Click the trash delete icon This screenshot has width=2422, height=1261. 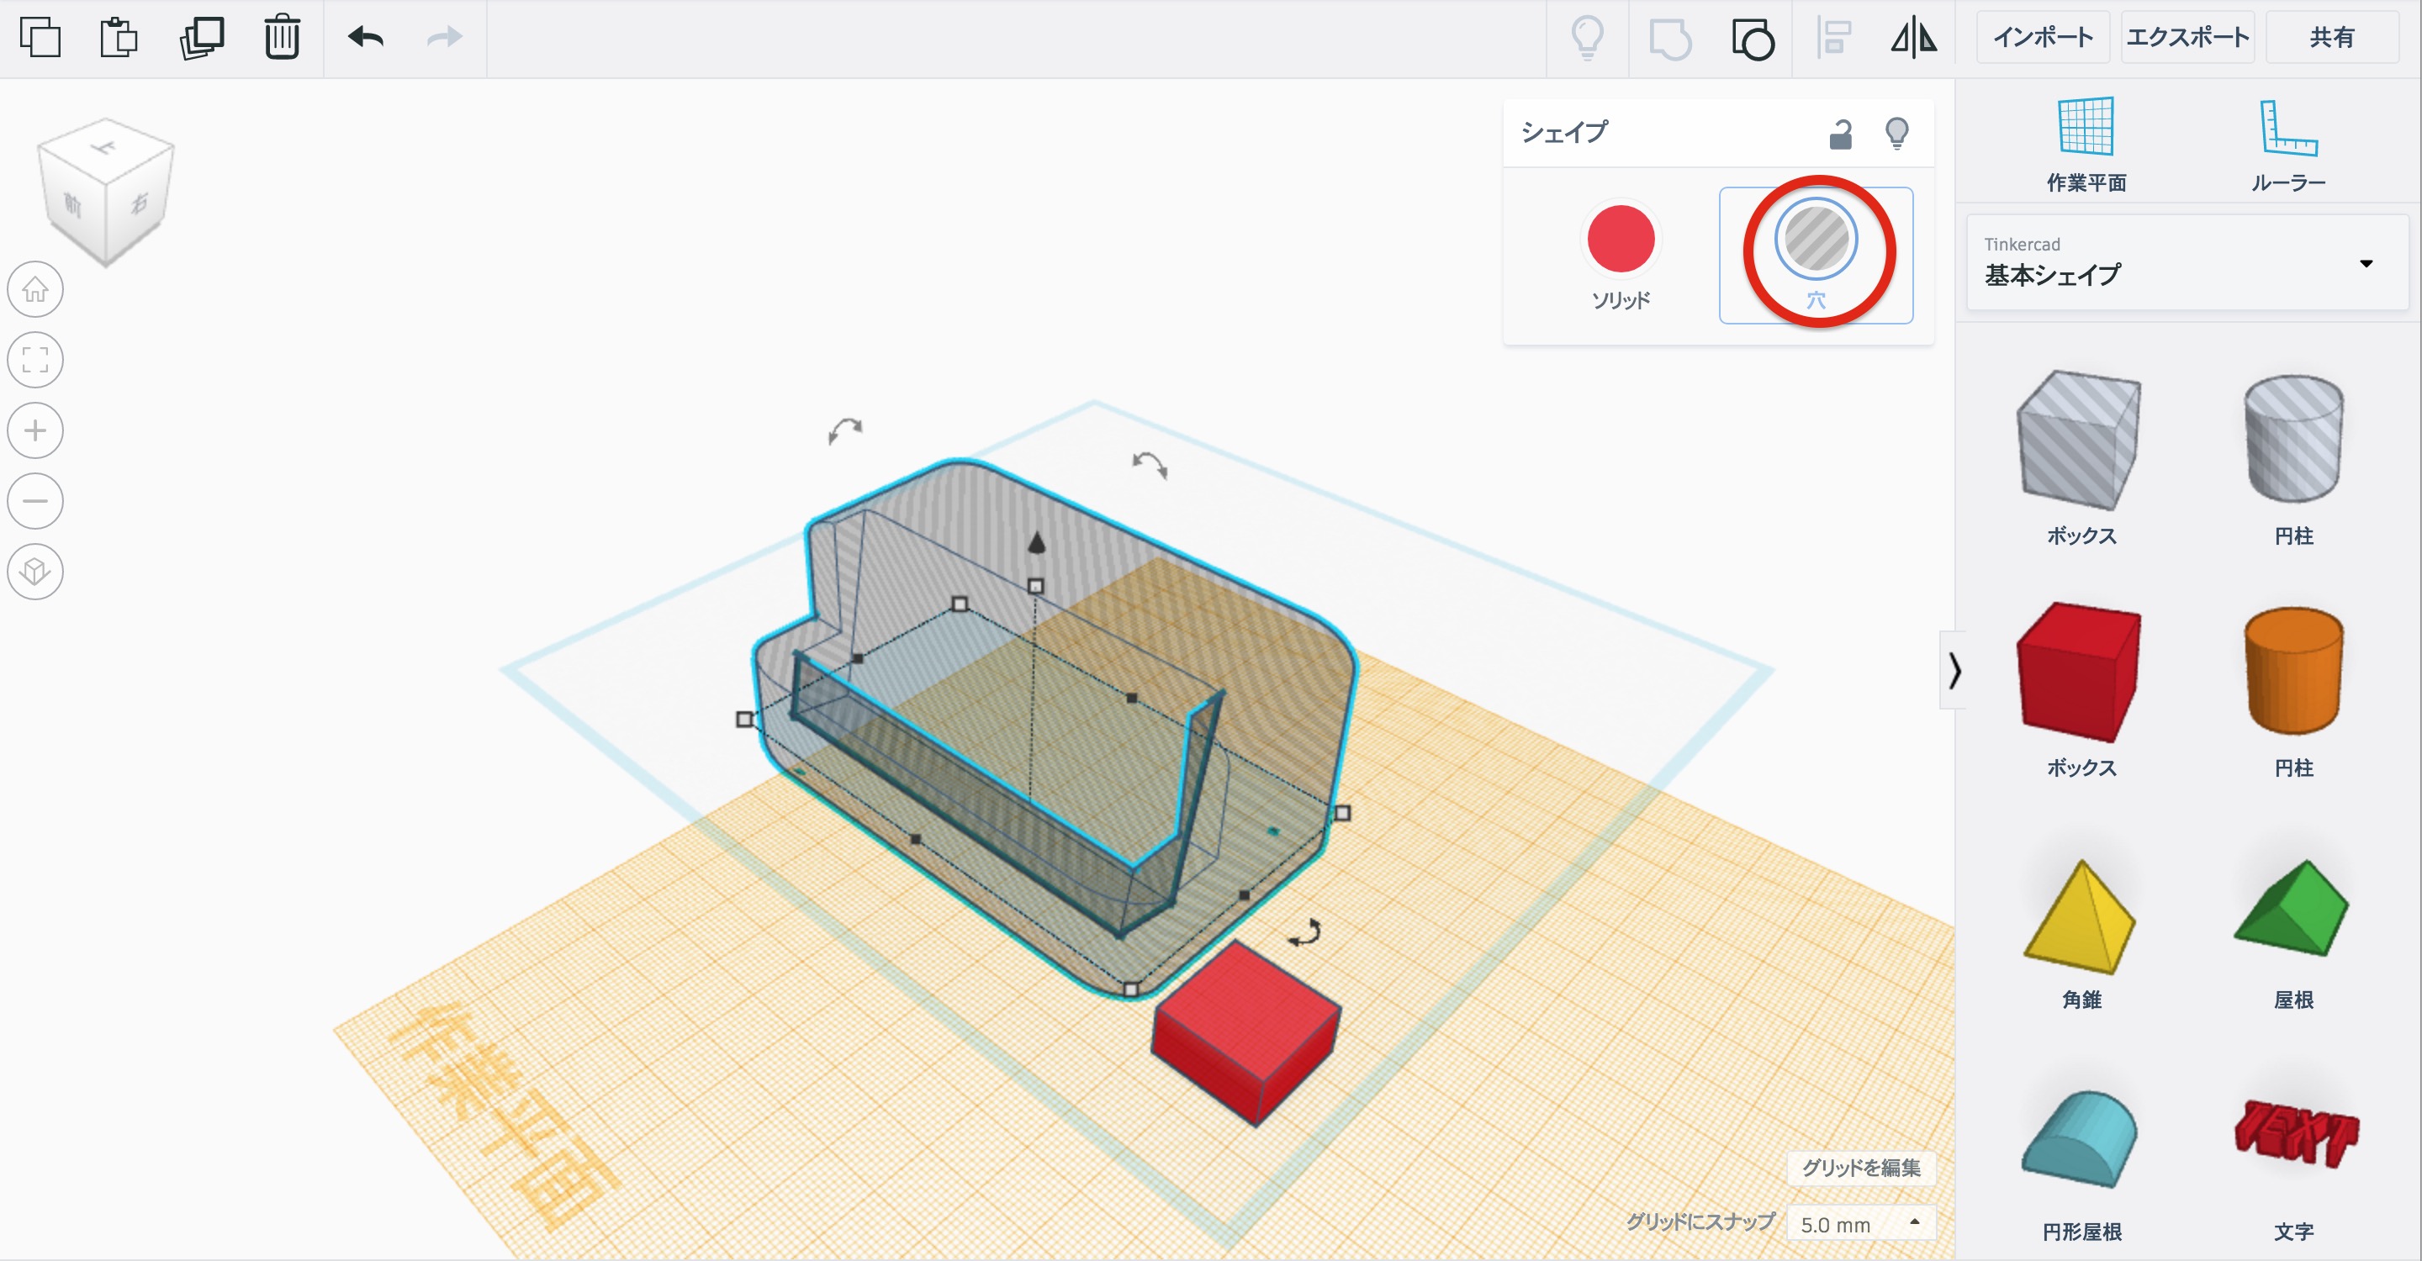(281, 38)
